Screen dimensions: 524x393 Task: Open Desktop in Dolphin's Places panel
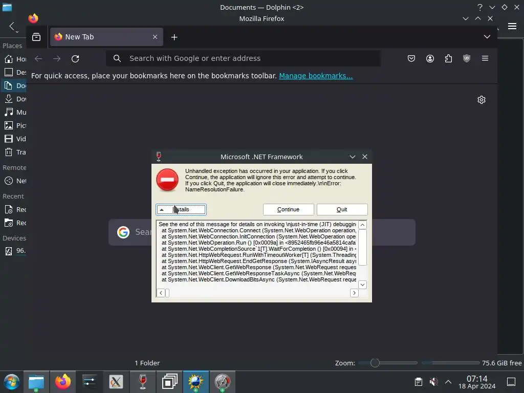pos(15,72)
